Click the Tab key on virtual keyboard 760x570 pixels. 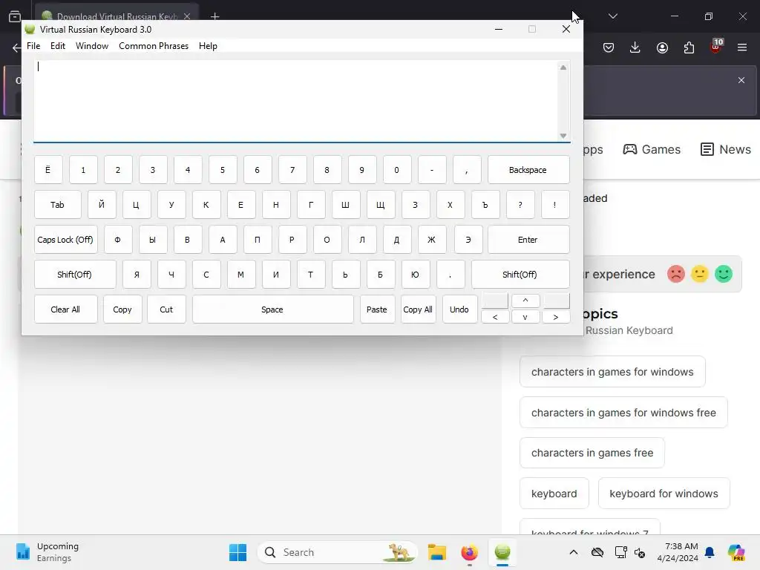pyautogui.click(x=57, y=205)
